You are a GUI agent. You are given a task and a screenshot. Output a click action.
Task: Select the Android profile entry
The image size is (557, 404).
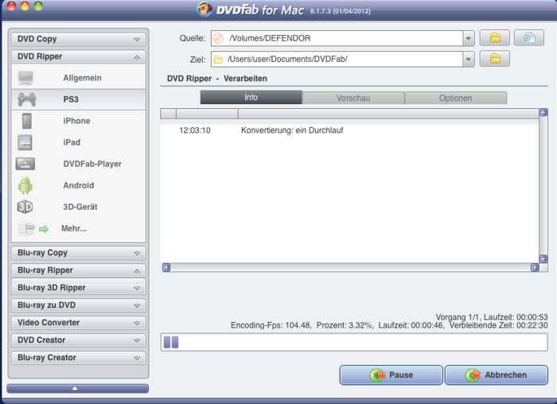point(79,185)
